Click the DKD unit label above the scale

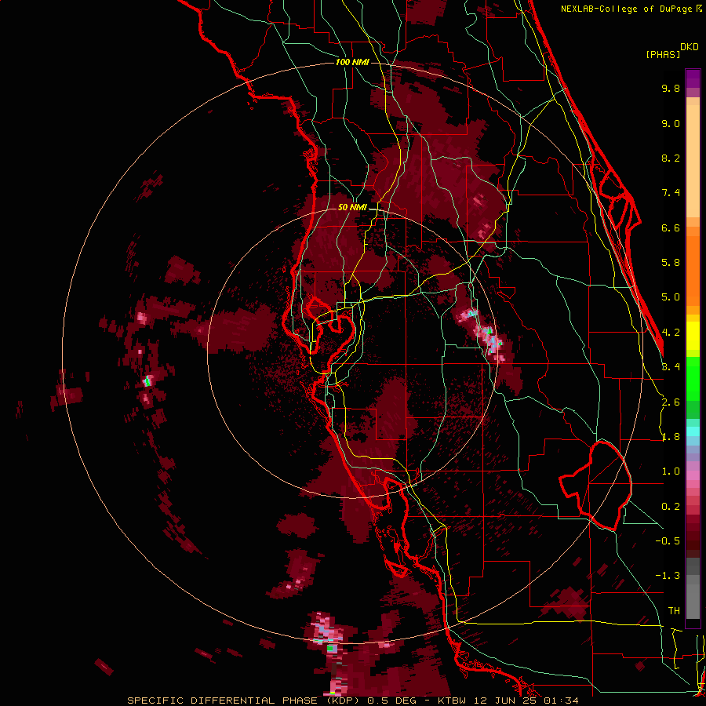690,47
